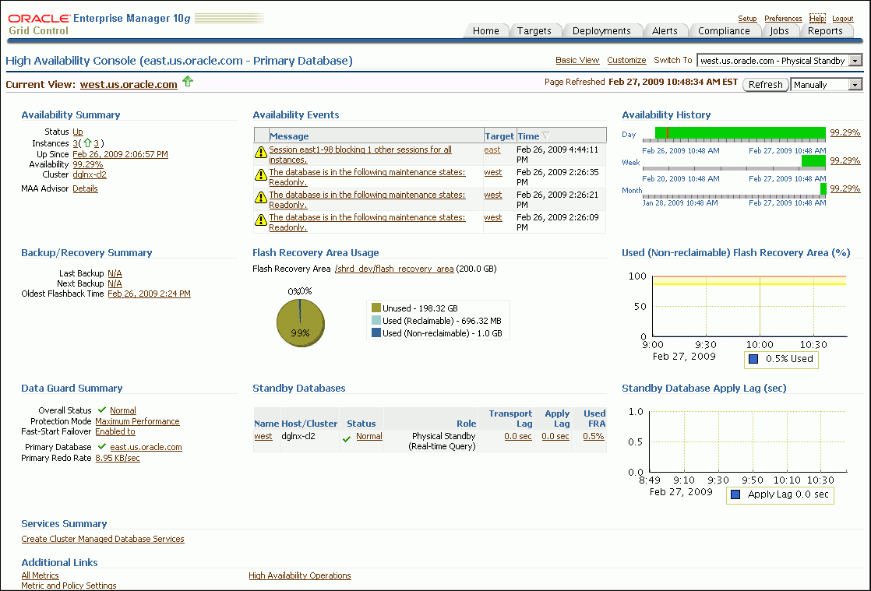
Task: Click the green up arrow in Instances row
Action: [x=87, y=143]
